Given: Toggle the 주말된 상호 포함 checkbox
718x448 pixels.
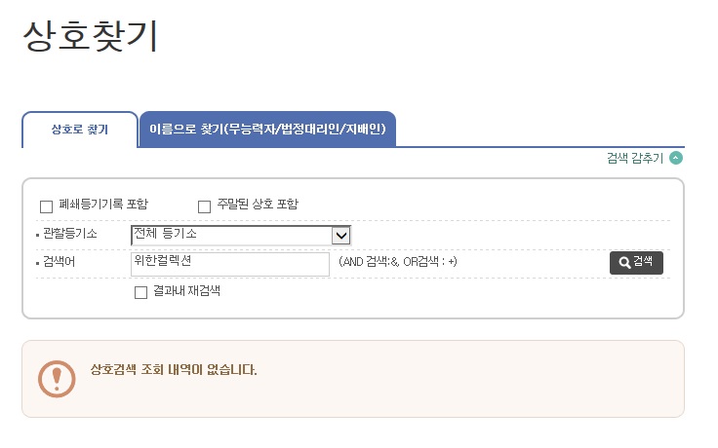Looking at the screenshot, I should pyautogui.click(x=204, y=206).
